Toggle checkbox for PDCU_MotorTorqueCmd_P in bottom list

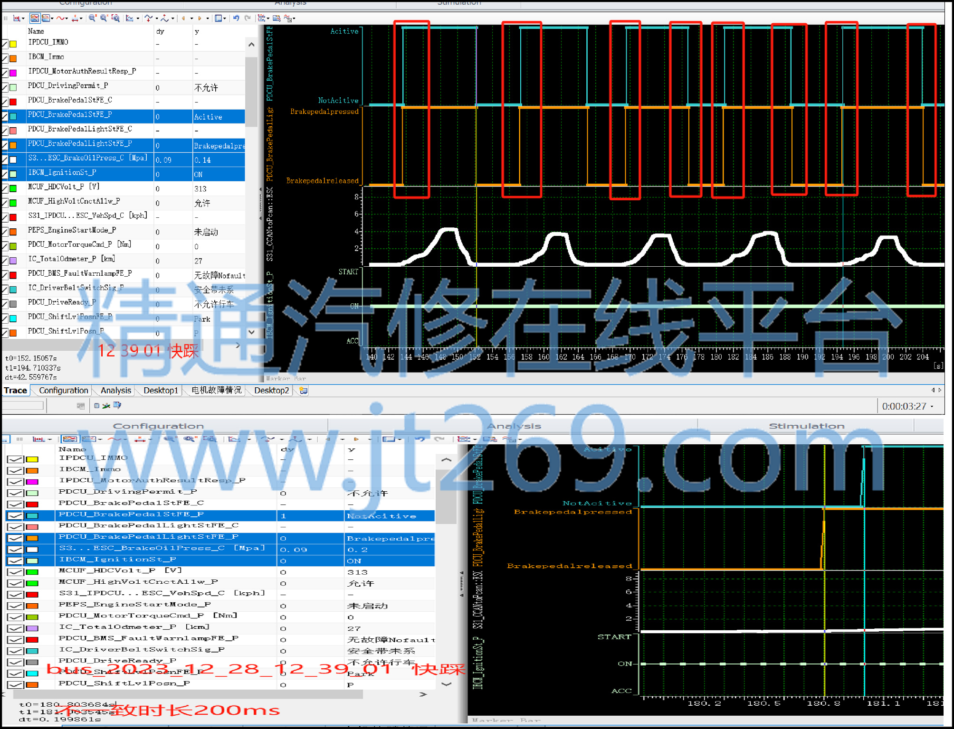tap(15, 617)
